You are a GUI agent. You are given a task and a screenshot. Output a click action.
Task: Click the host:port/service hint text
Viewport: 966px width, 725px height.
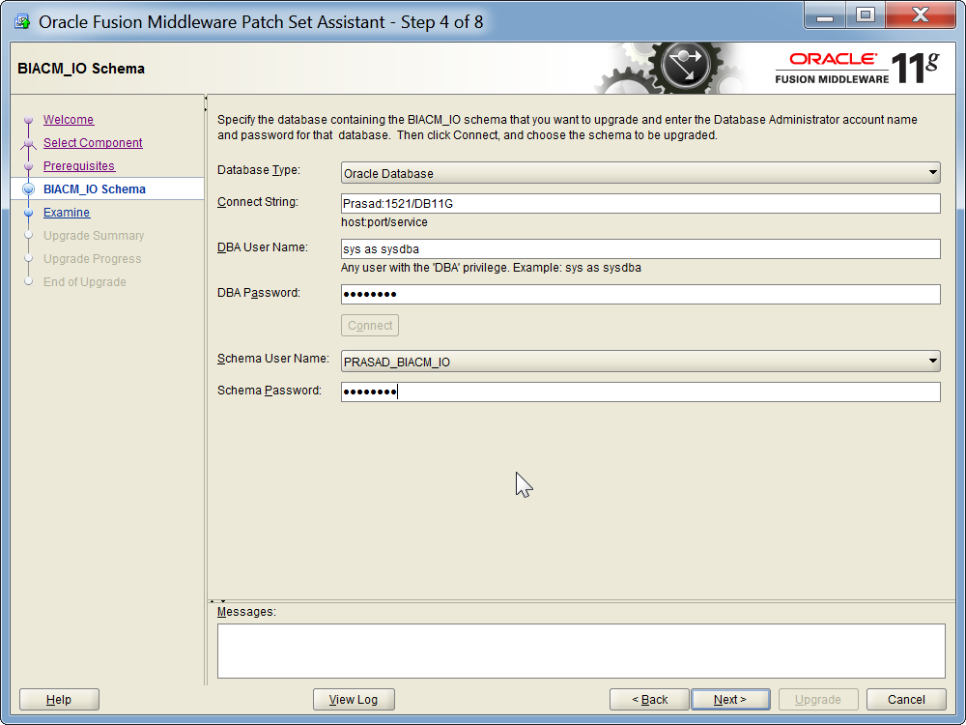point(384,222)
